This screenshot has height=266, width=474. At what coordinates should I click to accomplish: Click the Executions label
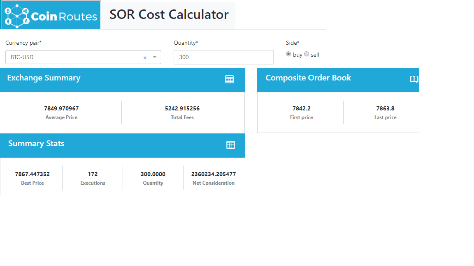tap(93, 183)
